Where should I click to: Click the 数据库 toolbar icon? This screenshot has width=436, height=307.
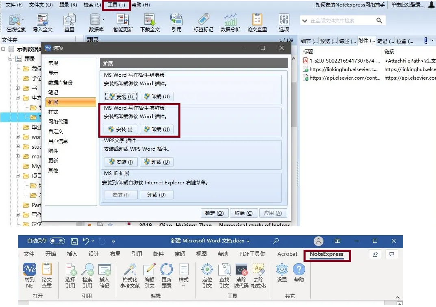(95, 23)
